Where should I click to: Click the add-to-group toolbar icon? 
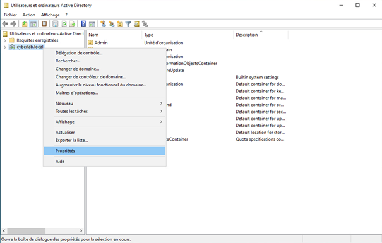145,24
